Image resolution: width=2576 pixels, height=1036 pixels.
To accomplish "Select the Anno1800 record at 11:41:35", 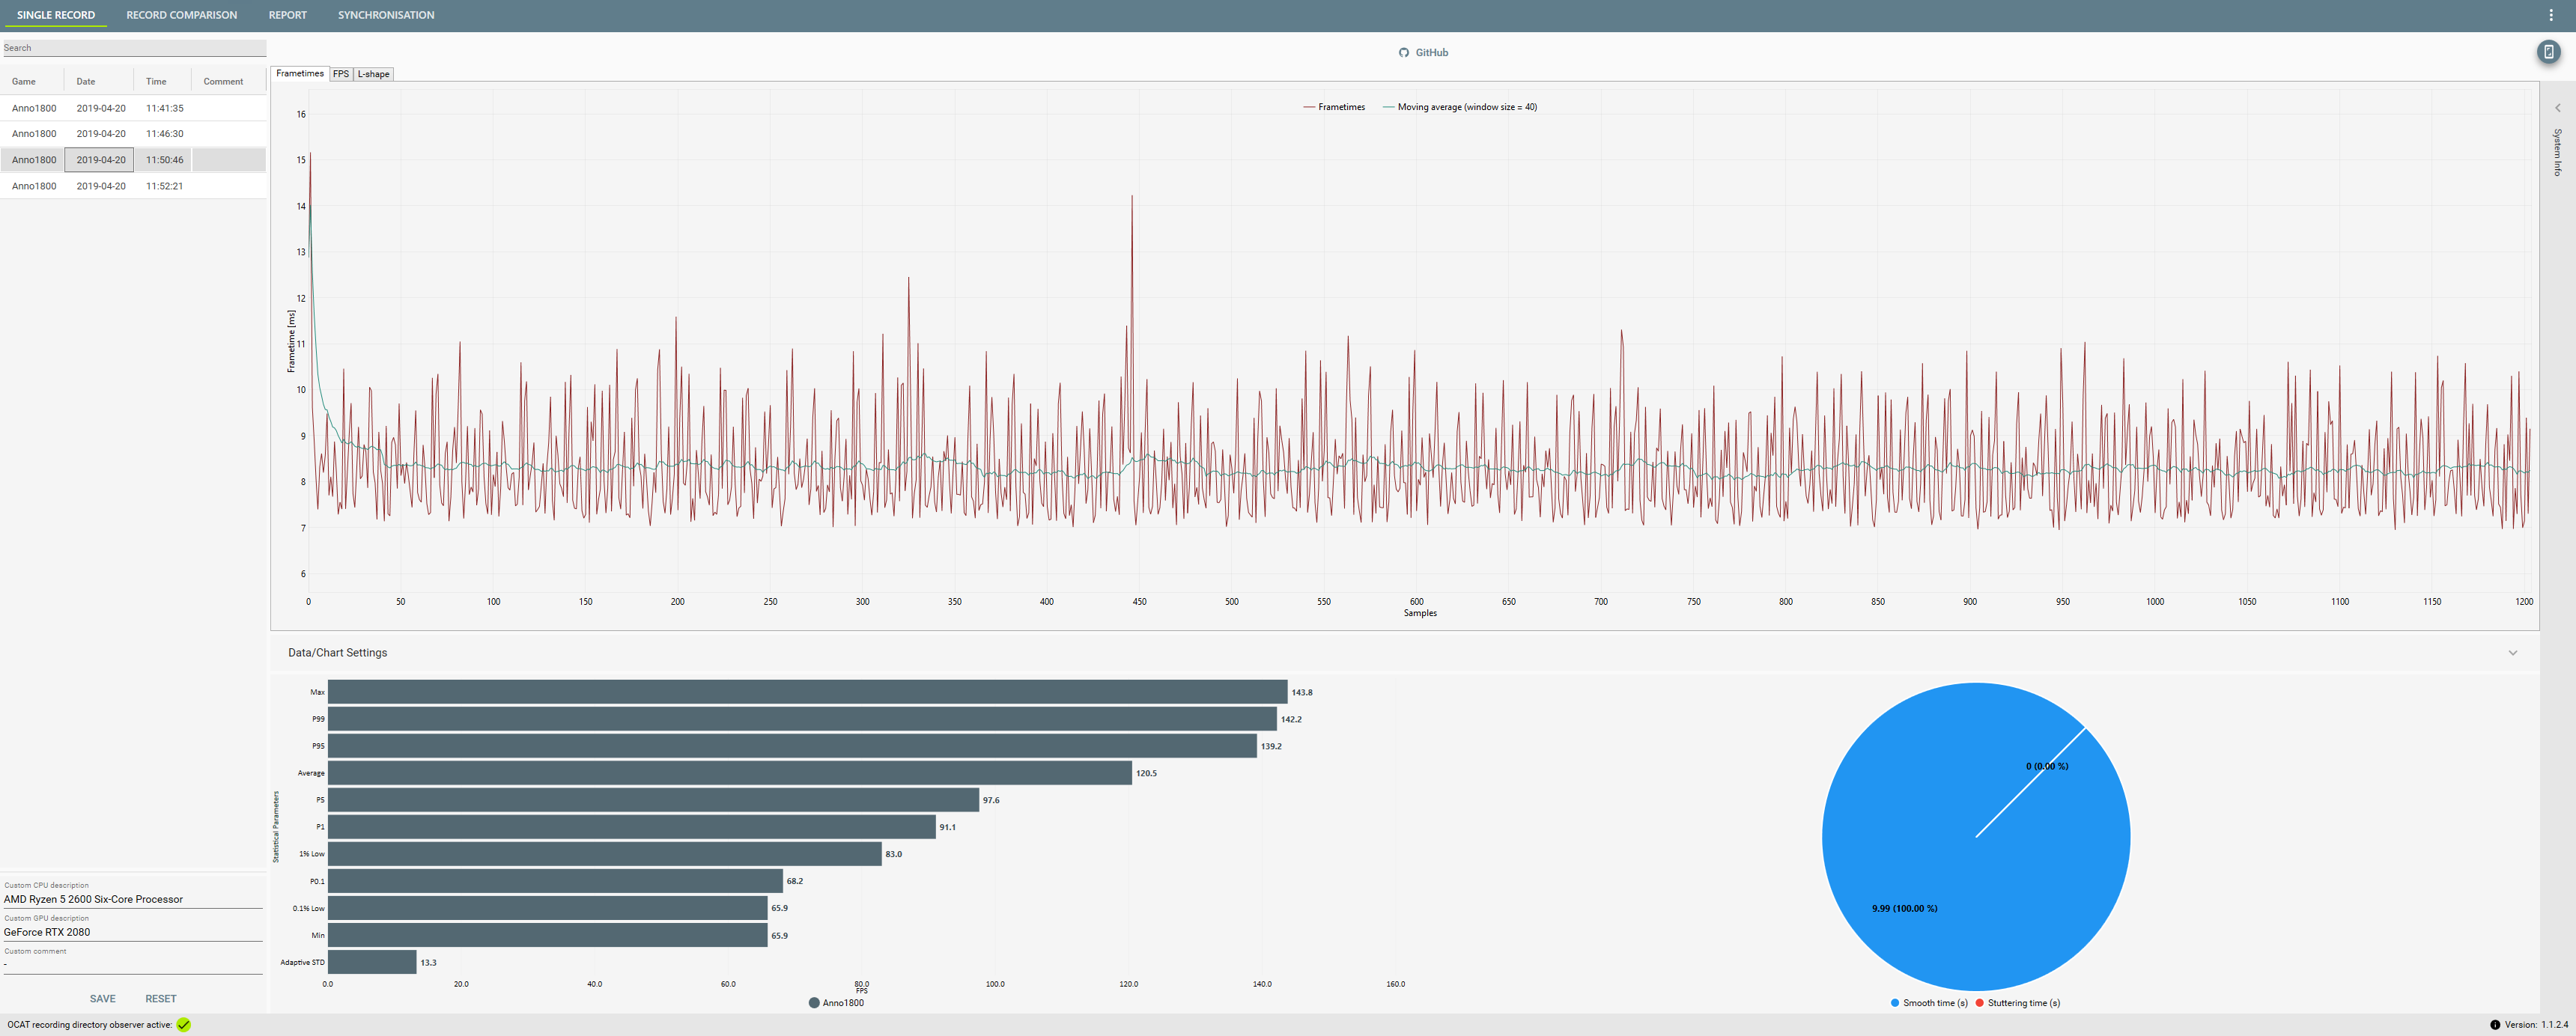I will coord(133,108).
